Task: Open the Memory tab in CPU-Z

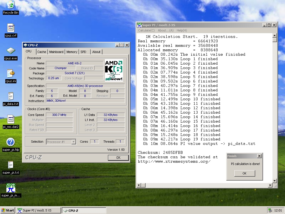Action: coord(72,52)
